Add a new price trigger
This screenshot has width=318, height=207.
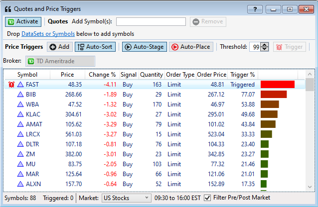60,47
